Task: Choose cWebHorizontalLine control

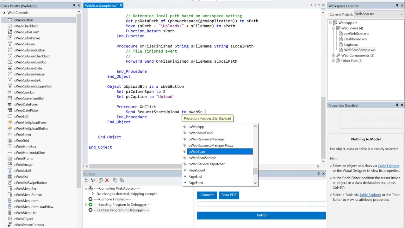Action: tap(29, 152)
